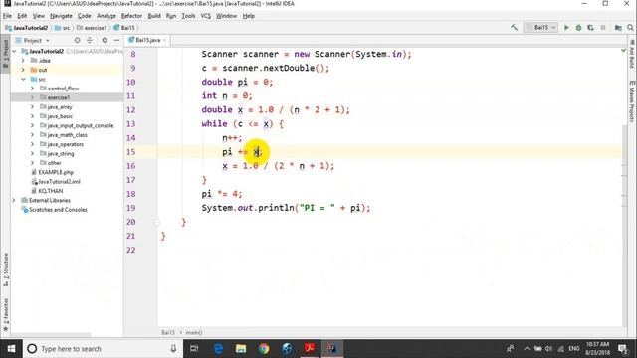The width and height of the screenshot is (637, 358).
Task: Click scroll-from-source target icon in Project panel
Action: tap(78, 40)
